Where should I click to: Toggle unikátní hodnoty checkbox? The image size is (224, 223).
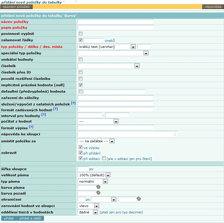(81, 60)
